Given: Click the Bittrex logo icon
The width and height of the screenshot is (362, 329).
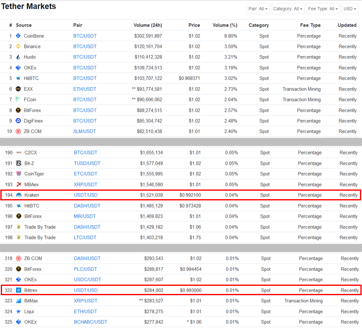Looking at the screenshot, I should pos(19,290).
